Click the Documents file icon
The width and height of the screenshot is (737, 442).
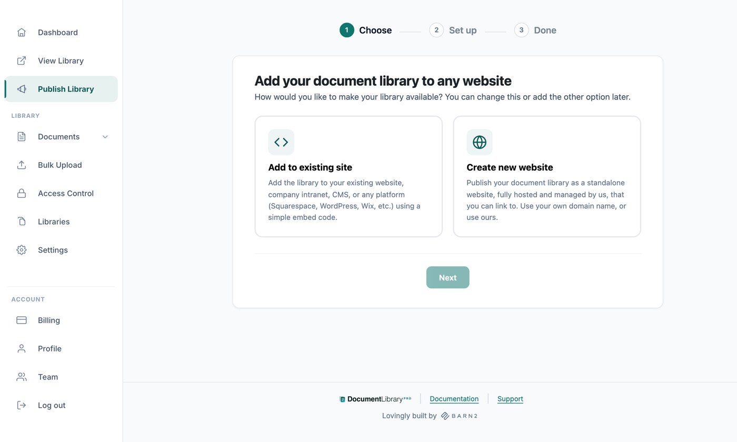pyautogui.click(x=22, y=137)
